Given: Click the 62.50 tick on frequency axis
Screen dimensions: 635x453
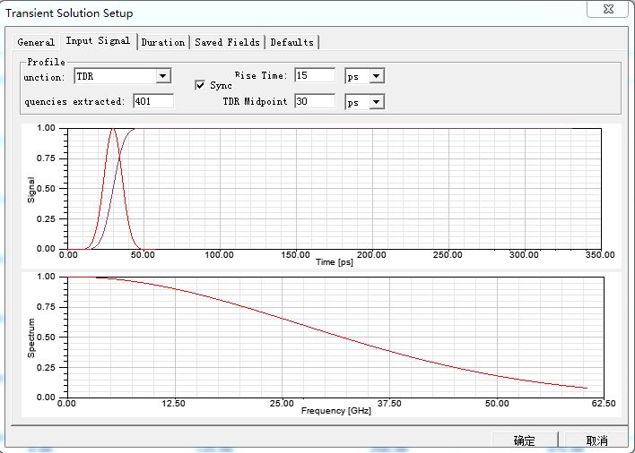Looking at the screenshot, I should 604,403.
